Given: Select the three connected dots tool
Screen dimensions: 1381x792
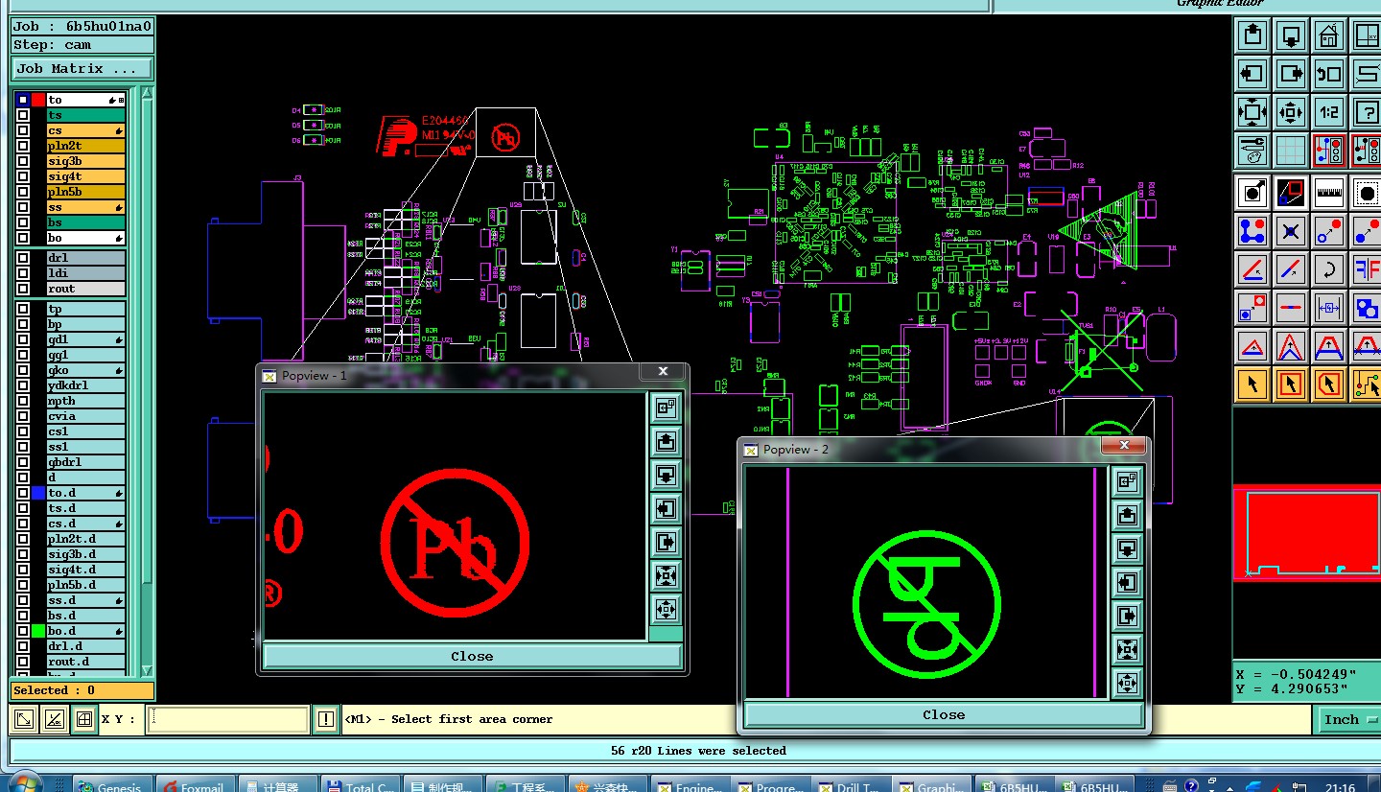Looking at the screenshot, I should click(x=1252, y=231).
